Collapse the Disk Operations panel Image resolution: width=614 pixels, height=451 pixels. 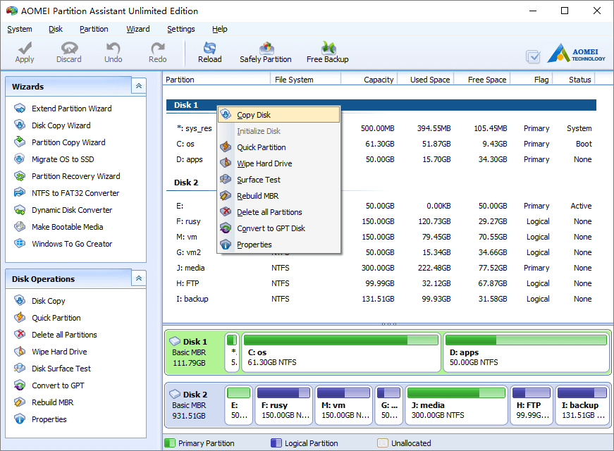click(139, 278)
